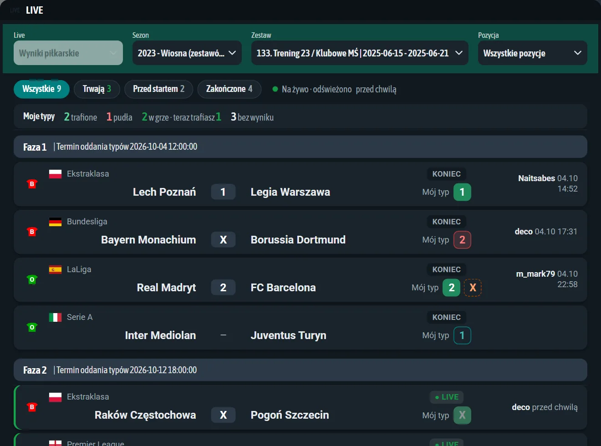The width and height of the screenshot is (601, 446).
Task: Select the Wszystkie 9 filter tab
Action: tap(41, 89)
